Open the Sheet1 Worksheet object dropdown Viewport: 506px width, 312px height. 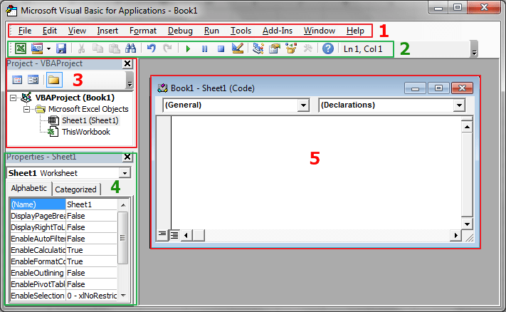(x=125, y=173)
